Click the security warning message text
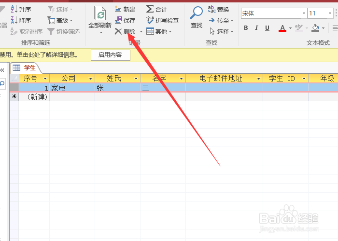The image size is (338, 241). [39, 55]
